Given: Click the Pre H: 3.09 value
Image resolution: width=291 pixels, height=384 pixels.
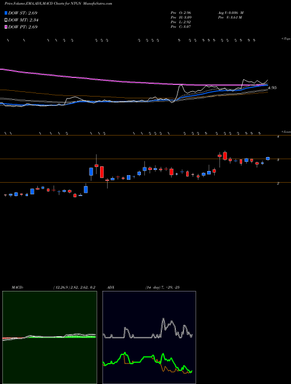Looking at the screenshot, I should pyautogui.click(x=181, y=17).
